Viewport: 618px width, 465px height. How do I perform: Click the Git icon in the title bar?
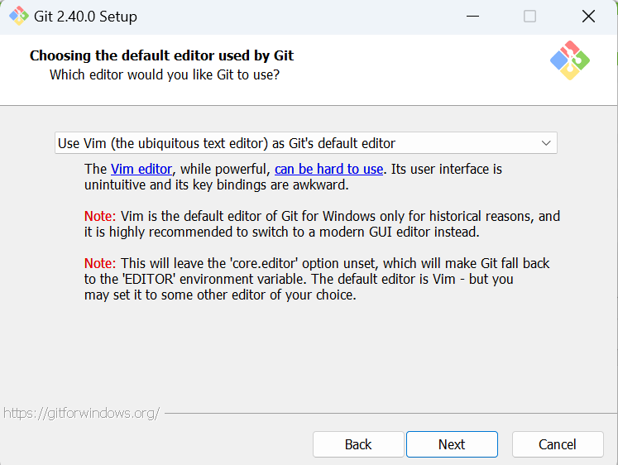click(x=18, y=17)
